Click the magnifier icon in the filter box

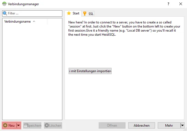tap(5, 13)
